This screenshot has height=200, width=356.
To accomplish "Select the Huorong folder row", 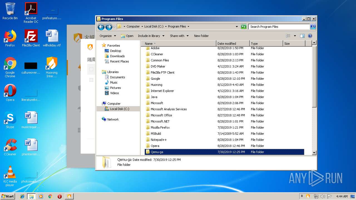I will tap(224, 85).
